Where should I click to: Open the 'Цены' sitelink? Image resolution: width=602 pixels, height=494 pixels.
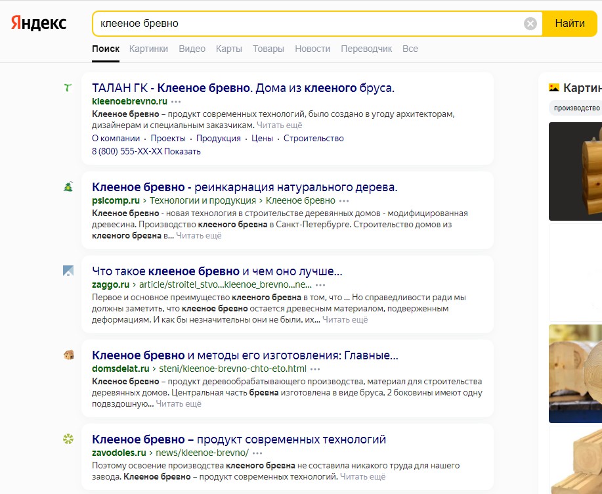point(262,139)
